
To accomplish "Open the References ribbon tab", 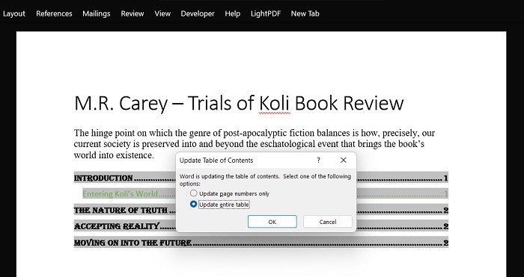I will tap(54, 13).
